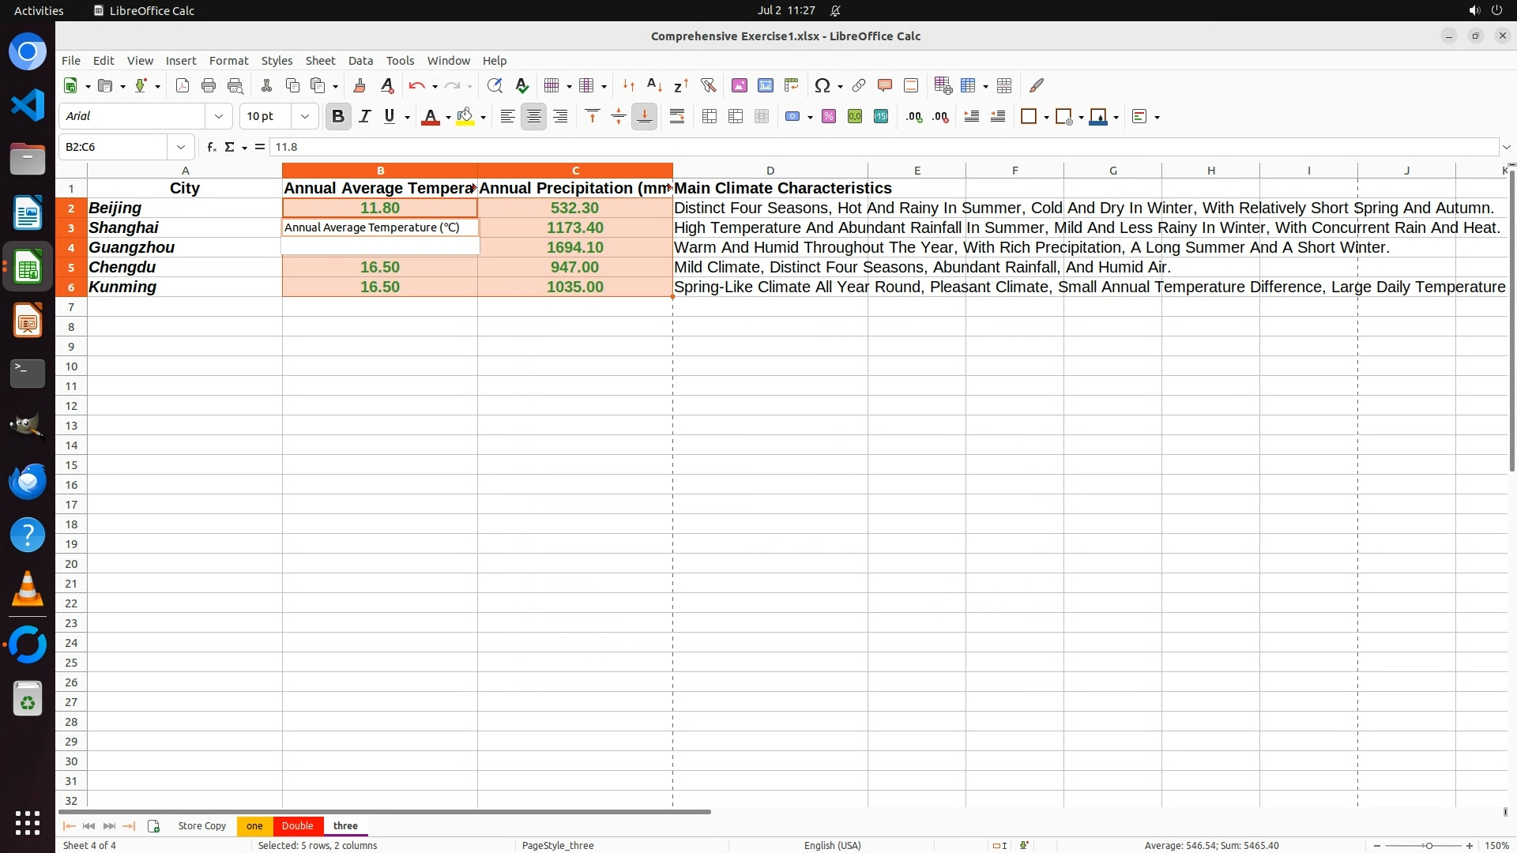Click the Function Wizard icon
This screenshot has height=853, width=1517.
211,147
